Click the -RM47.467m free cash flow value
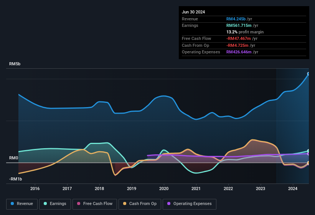 click(239, 38)
